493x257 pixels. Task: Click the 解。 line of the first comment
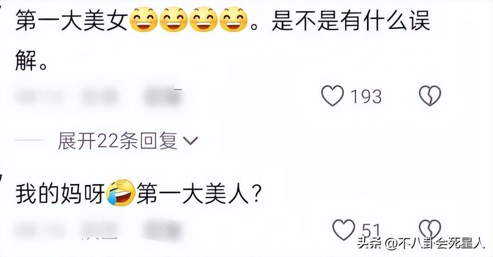coord(31,60)
